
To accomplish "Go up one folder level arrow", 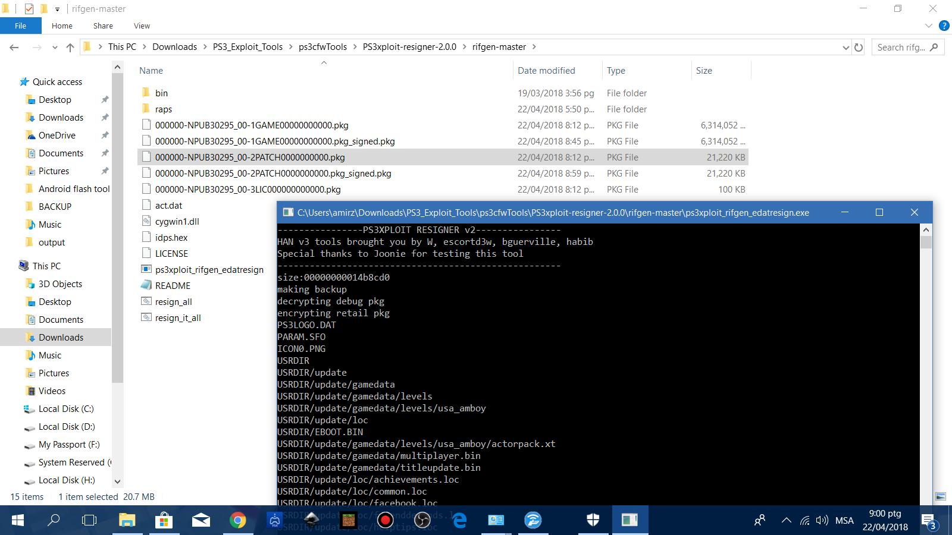I will click(70, 47).
